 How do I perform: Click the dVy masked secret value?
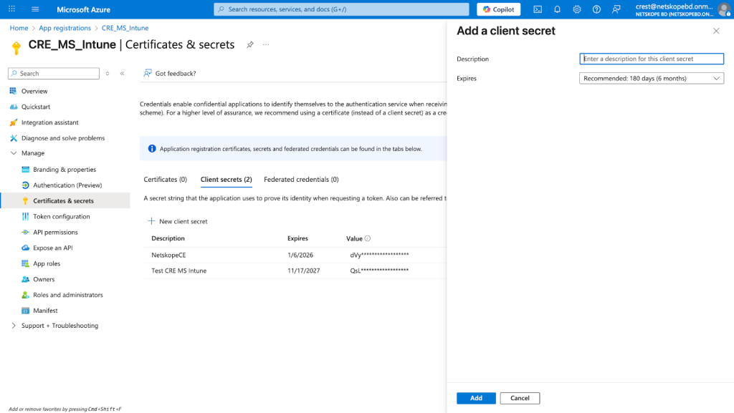coord(379,255)
